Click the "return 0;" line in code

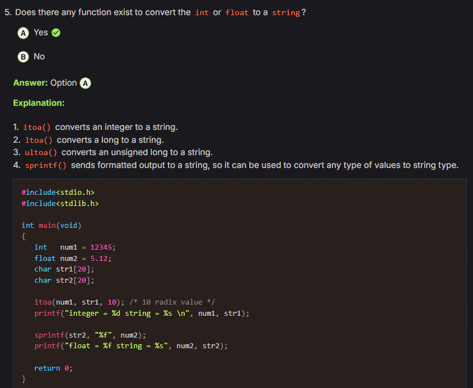click(x=53, y=368)
